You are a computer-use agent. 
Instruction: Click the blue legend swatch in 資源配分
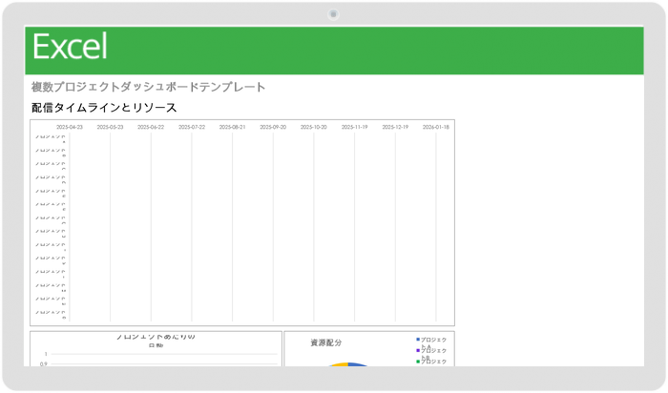click(x=418, y=340)
